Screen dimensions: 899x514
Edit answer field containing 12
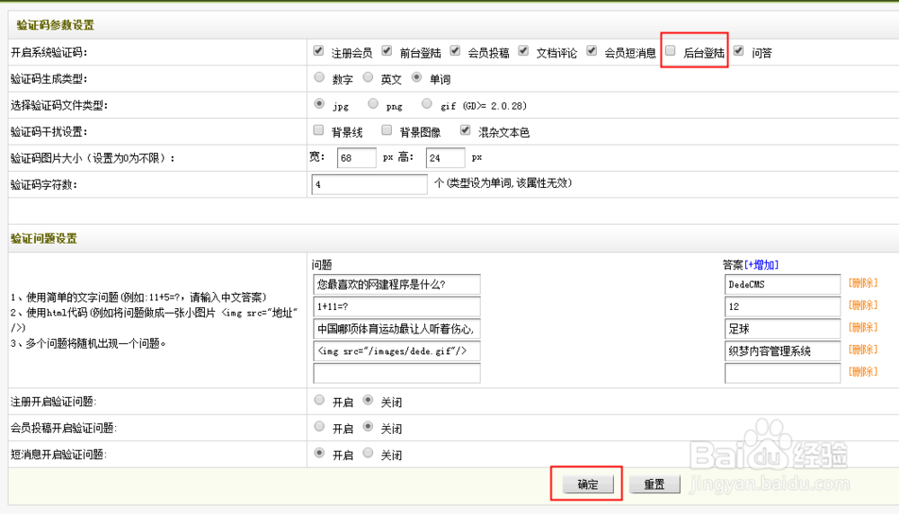click(x=783, y=306)
